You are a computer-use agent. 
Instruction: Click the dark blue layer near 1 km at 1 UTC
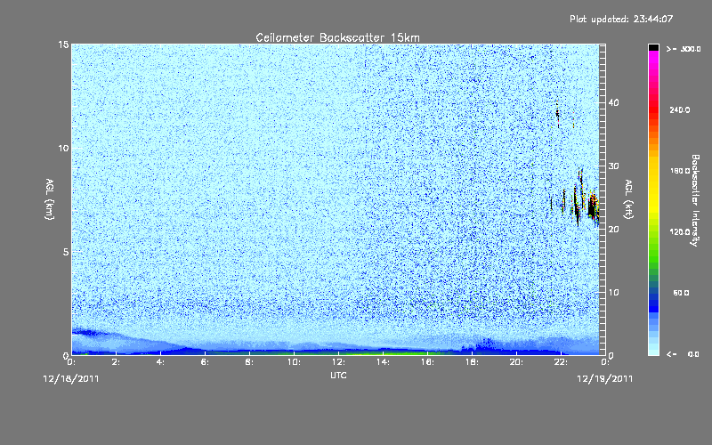point(88,332)
